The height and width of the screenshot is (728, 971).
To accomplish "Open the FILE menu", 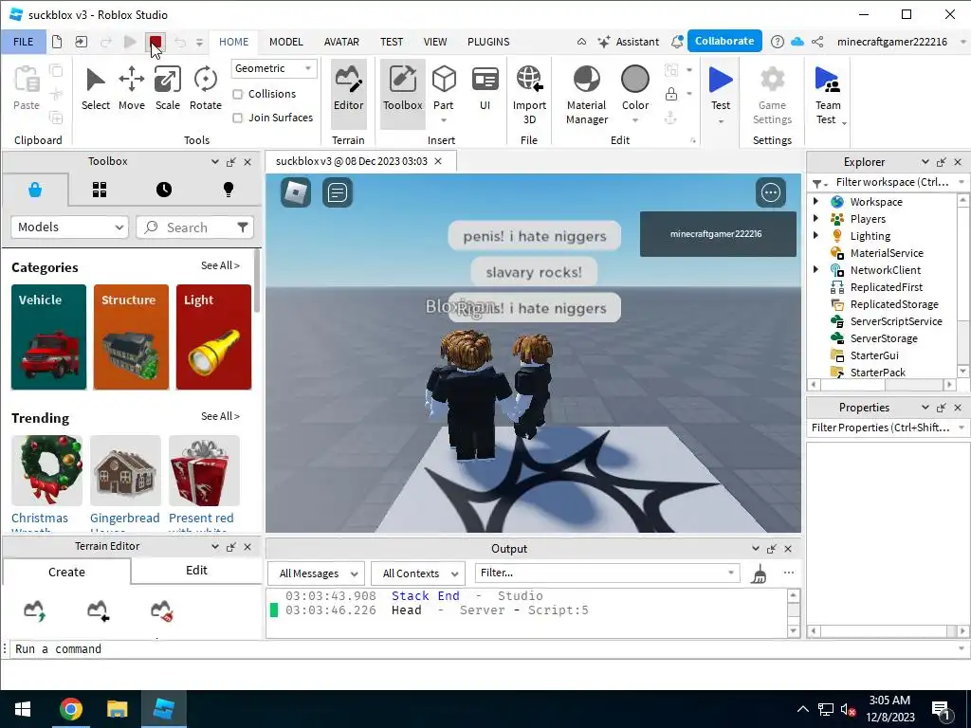I will click(24, 42).
